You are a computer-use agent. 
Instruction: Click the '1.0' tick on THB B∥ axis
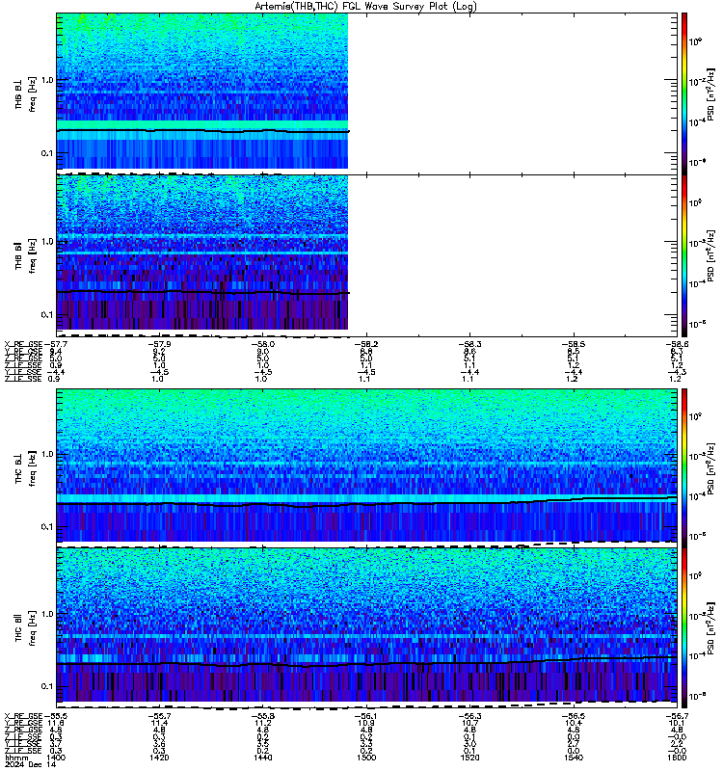click(47, 242)
